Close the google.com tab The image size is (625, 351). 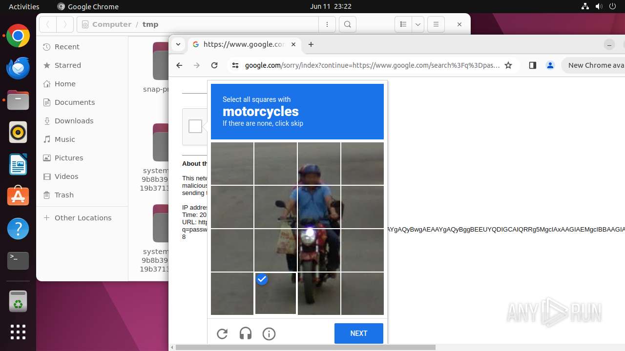click(x=293, y=44)
